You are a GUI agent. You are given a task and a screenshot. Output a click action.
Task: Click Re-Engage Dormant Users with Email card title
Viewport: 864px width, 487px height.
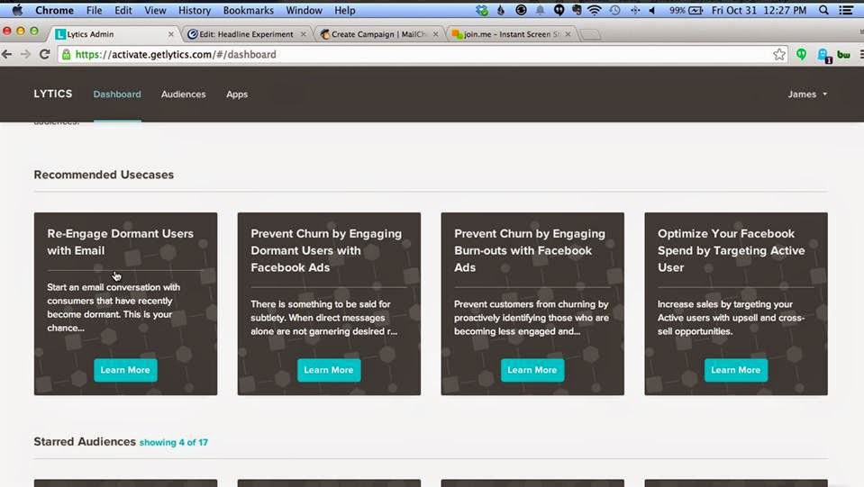pyautogui.click(x=120, y=242)
